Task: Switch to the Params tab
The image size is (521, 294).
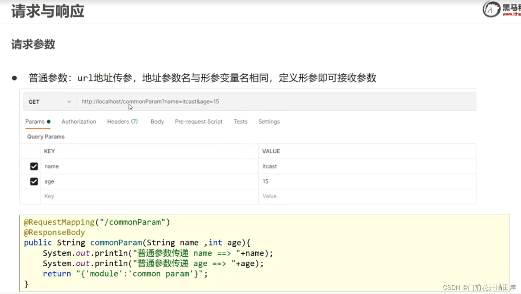Action: click(38, 122)
